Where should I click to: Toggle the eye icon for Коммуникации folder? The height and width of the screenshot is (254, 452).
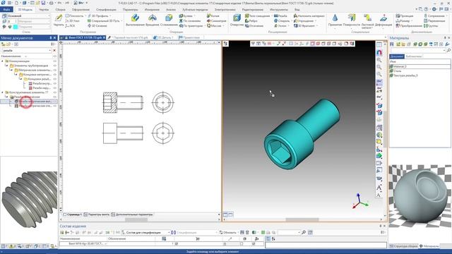55,61
